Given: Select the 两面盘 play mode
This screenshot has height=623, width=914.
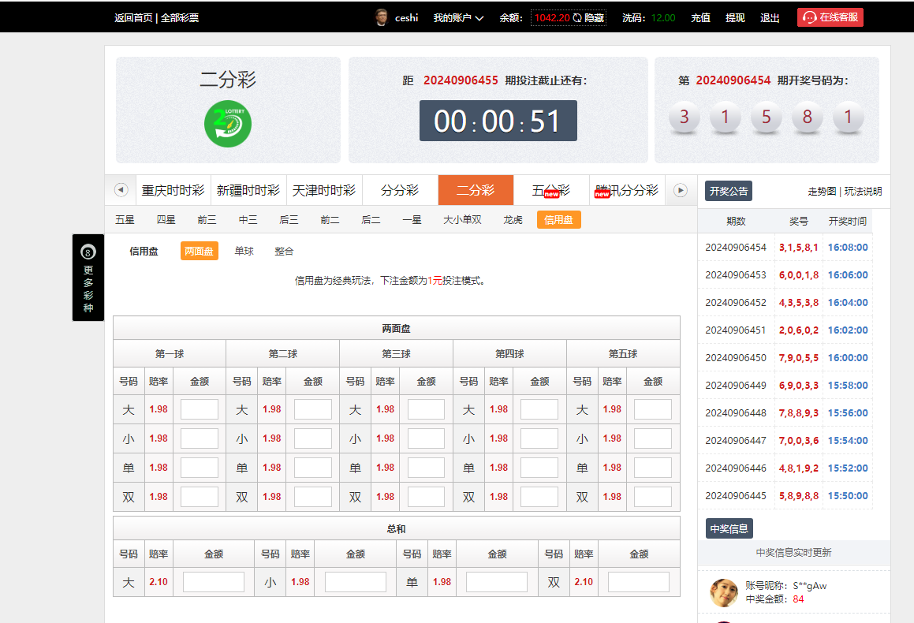Looking at the screenshot, I should (x=199, y=251).
